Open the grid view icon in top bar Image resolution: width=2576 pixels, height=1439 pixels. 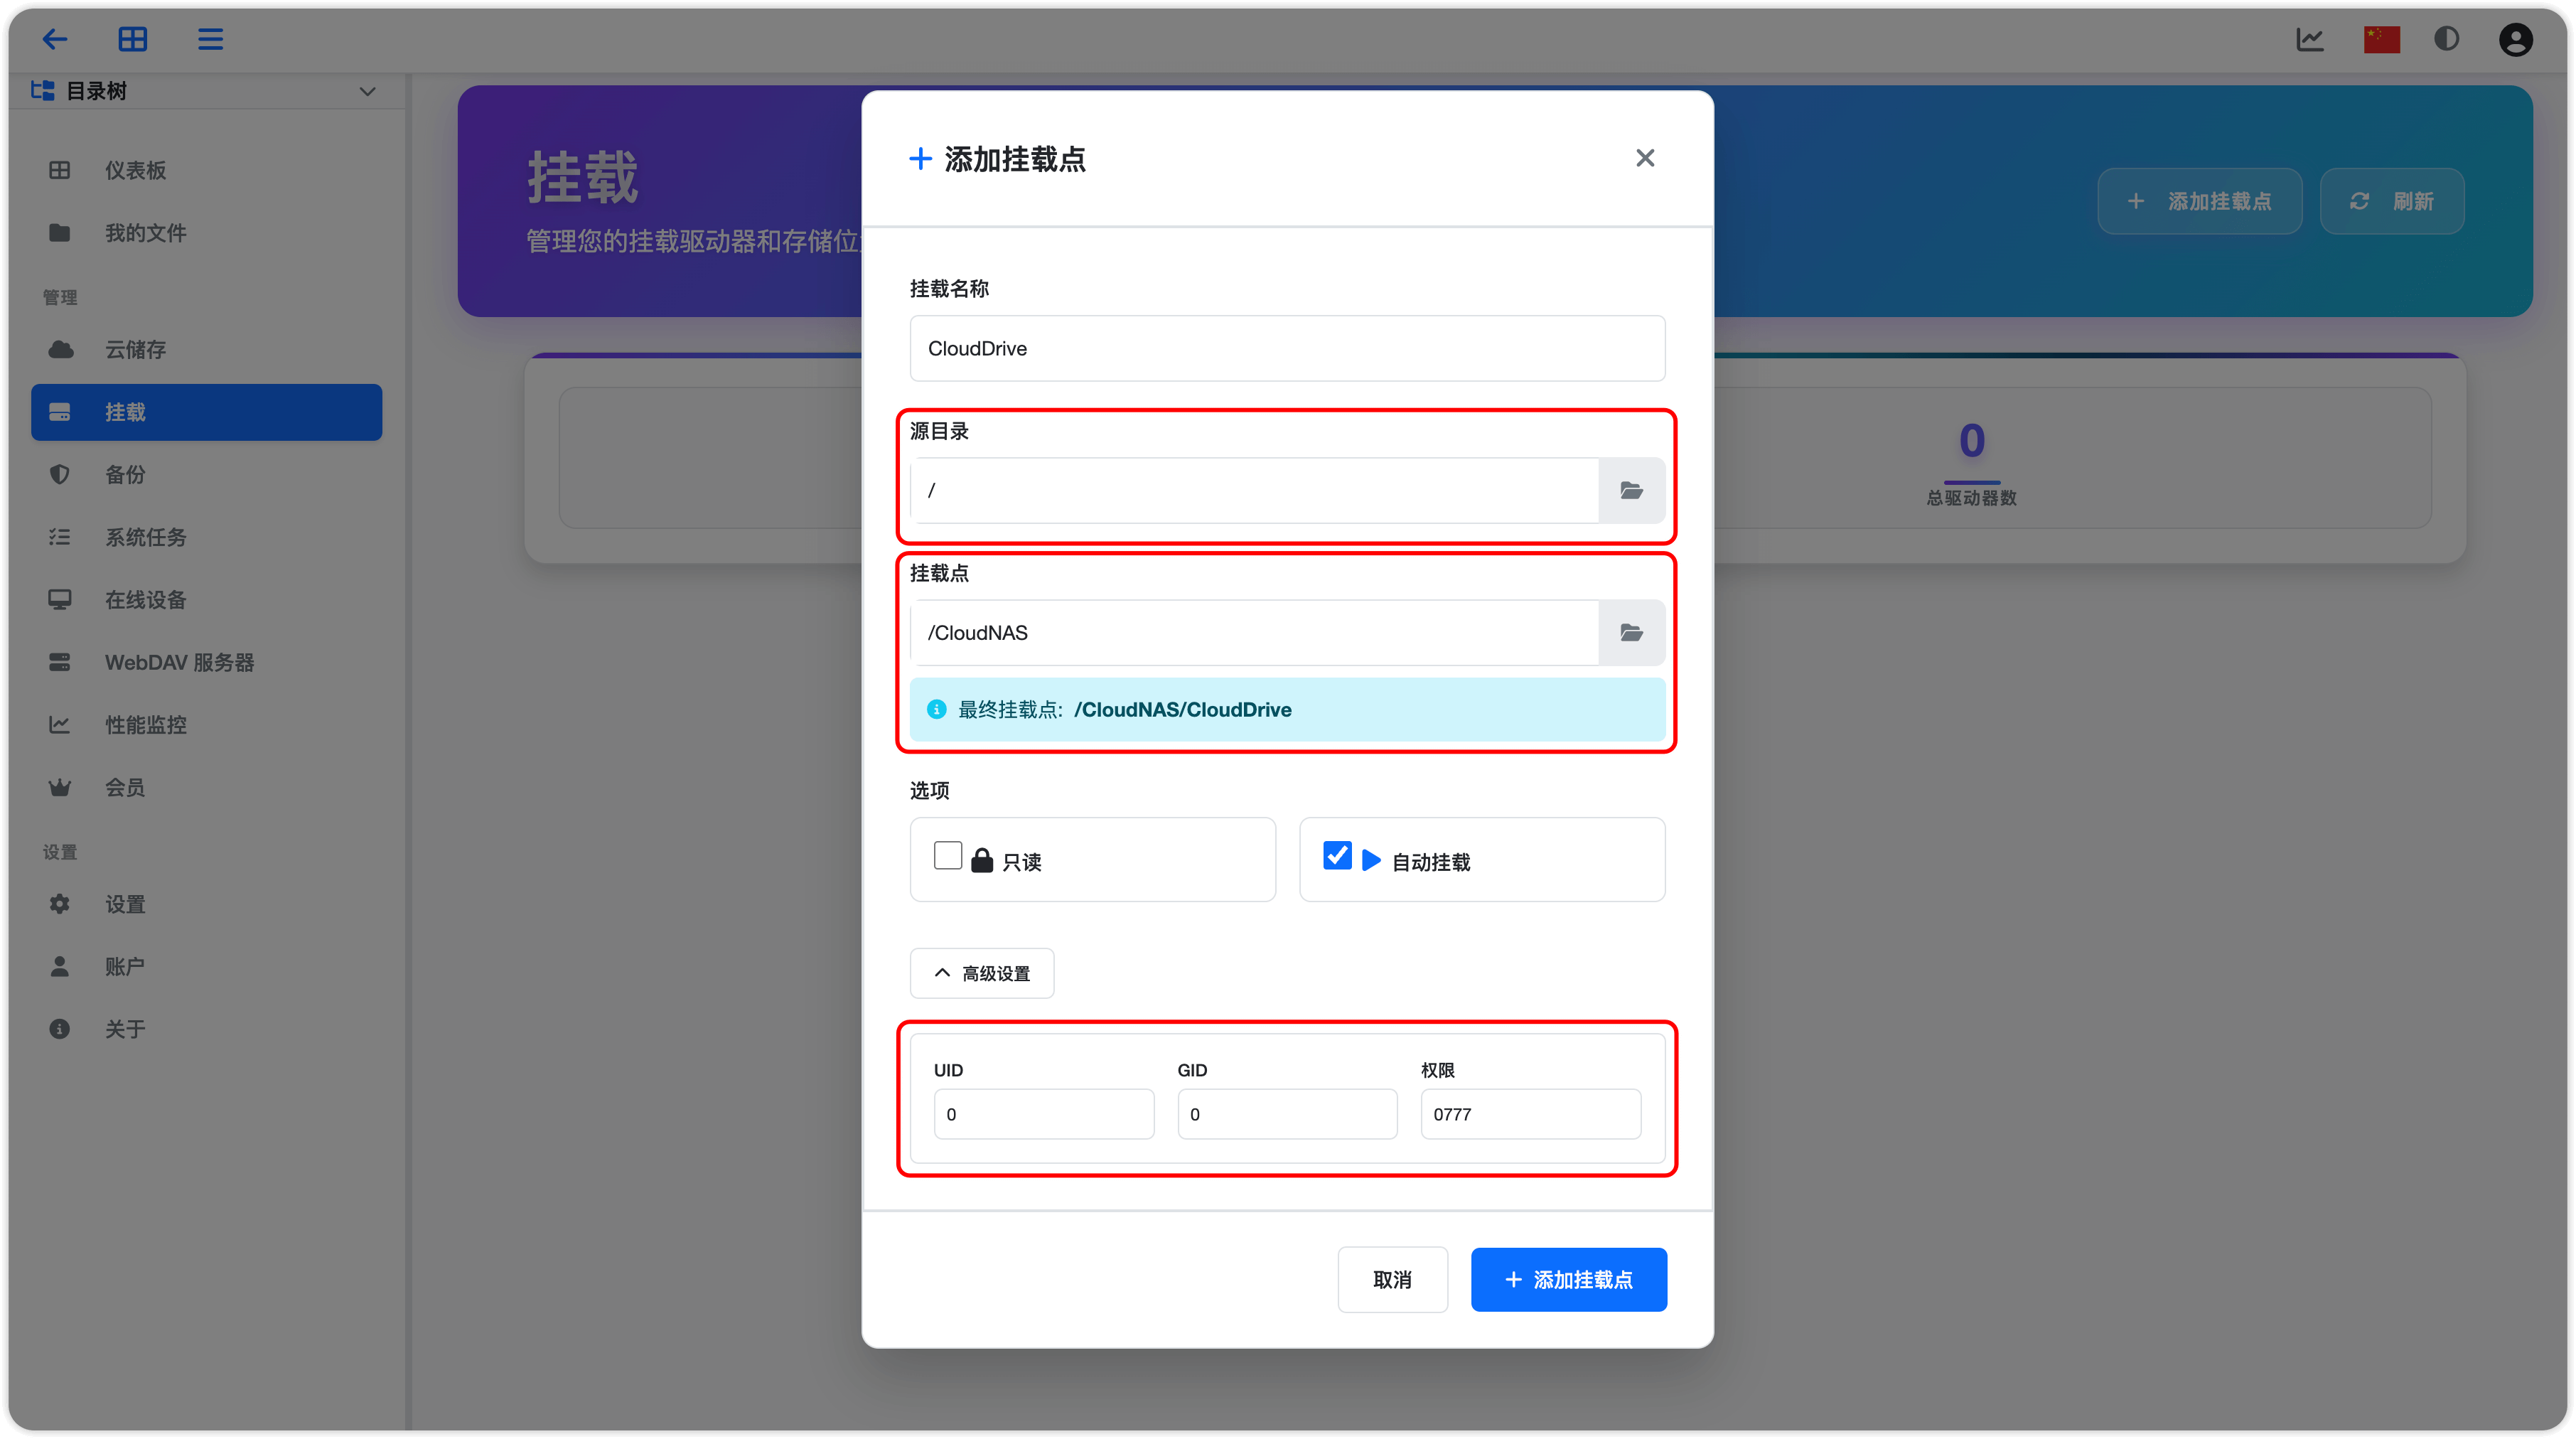coord(132,39)
